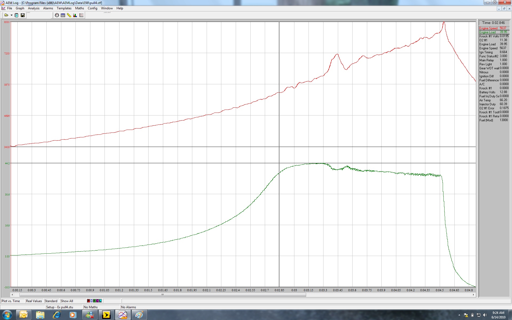Click the stopwatch timer toolbar icon
The height and width of the screenshot is (320, 512).
coord(57,15)
